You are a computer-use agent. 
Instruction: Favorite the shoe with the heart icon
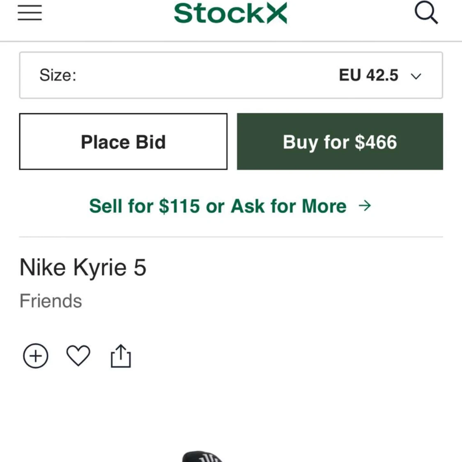78,356
